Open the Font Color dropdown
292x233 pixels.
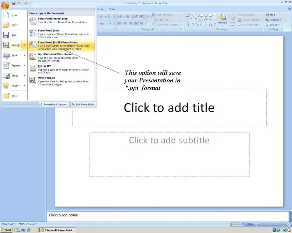[110, 23]
